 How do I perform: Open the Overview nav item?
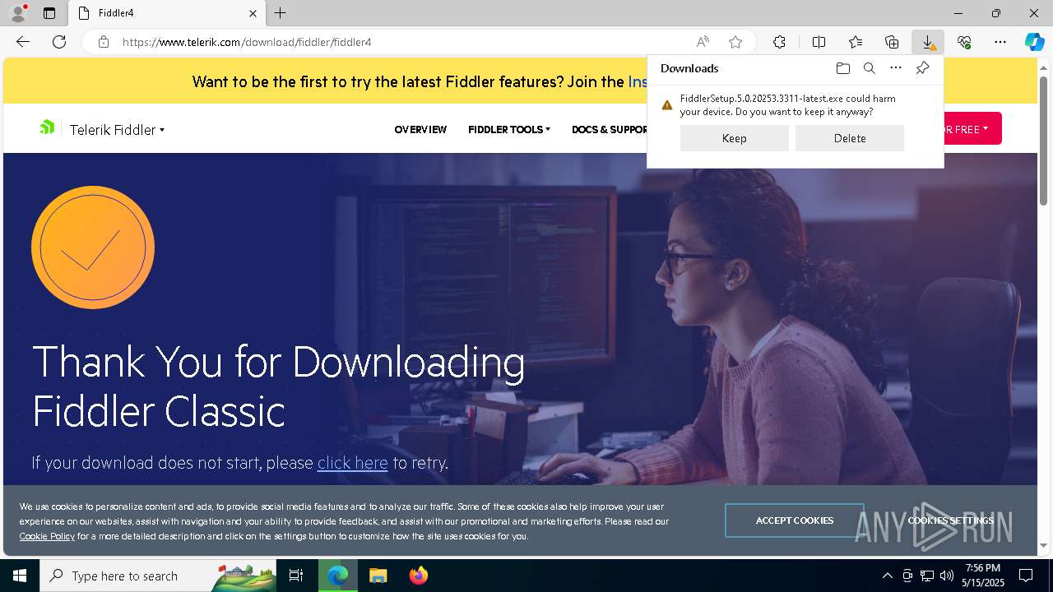point(420,130)
